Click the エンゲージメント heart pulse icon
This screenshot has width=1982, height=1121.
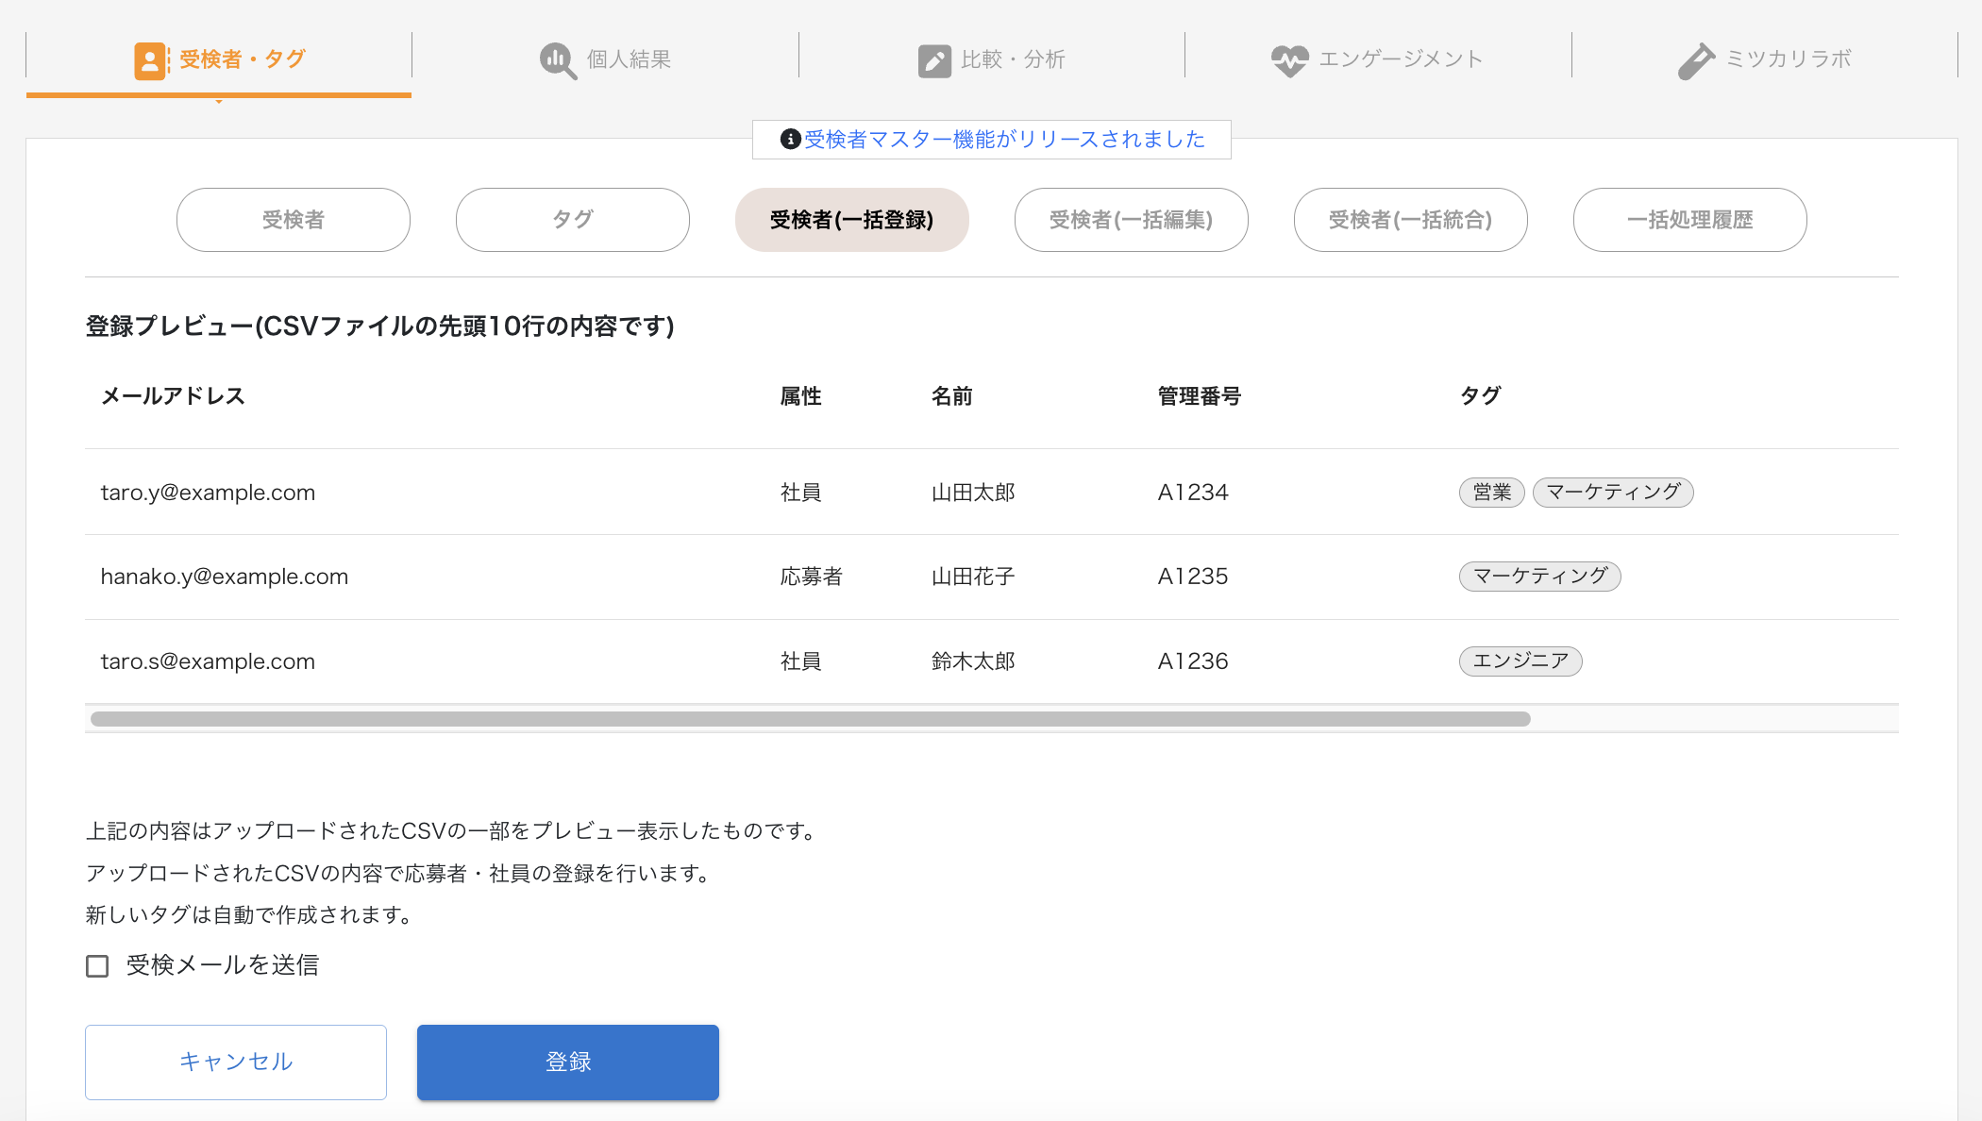pos(1289,60)
